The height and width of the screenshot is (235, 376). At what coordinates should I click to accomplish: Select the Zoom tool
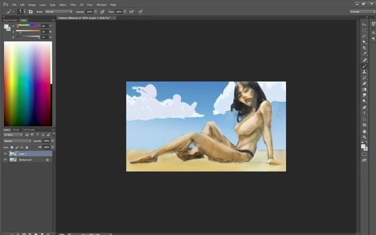tap(364, 137)
